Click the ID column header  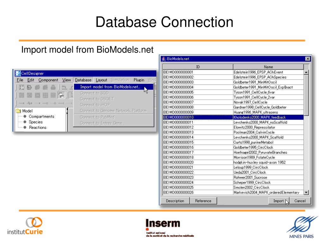point(198,67)
